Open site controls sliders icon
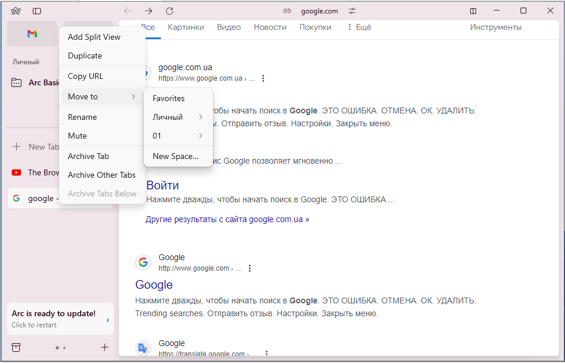The width and height of the screenshot is (565, 363). 352,11
